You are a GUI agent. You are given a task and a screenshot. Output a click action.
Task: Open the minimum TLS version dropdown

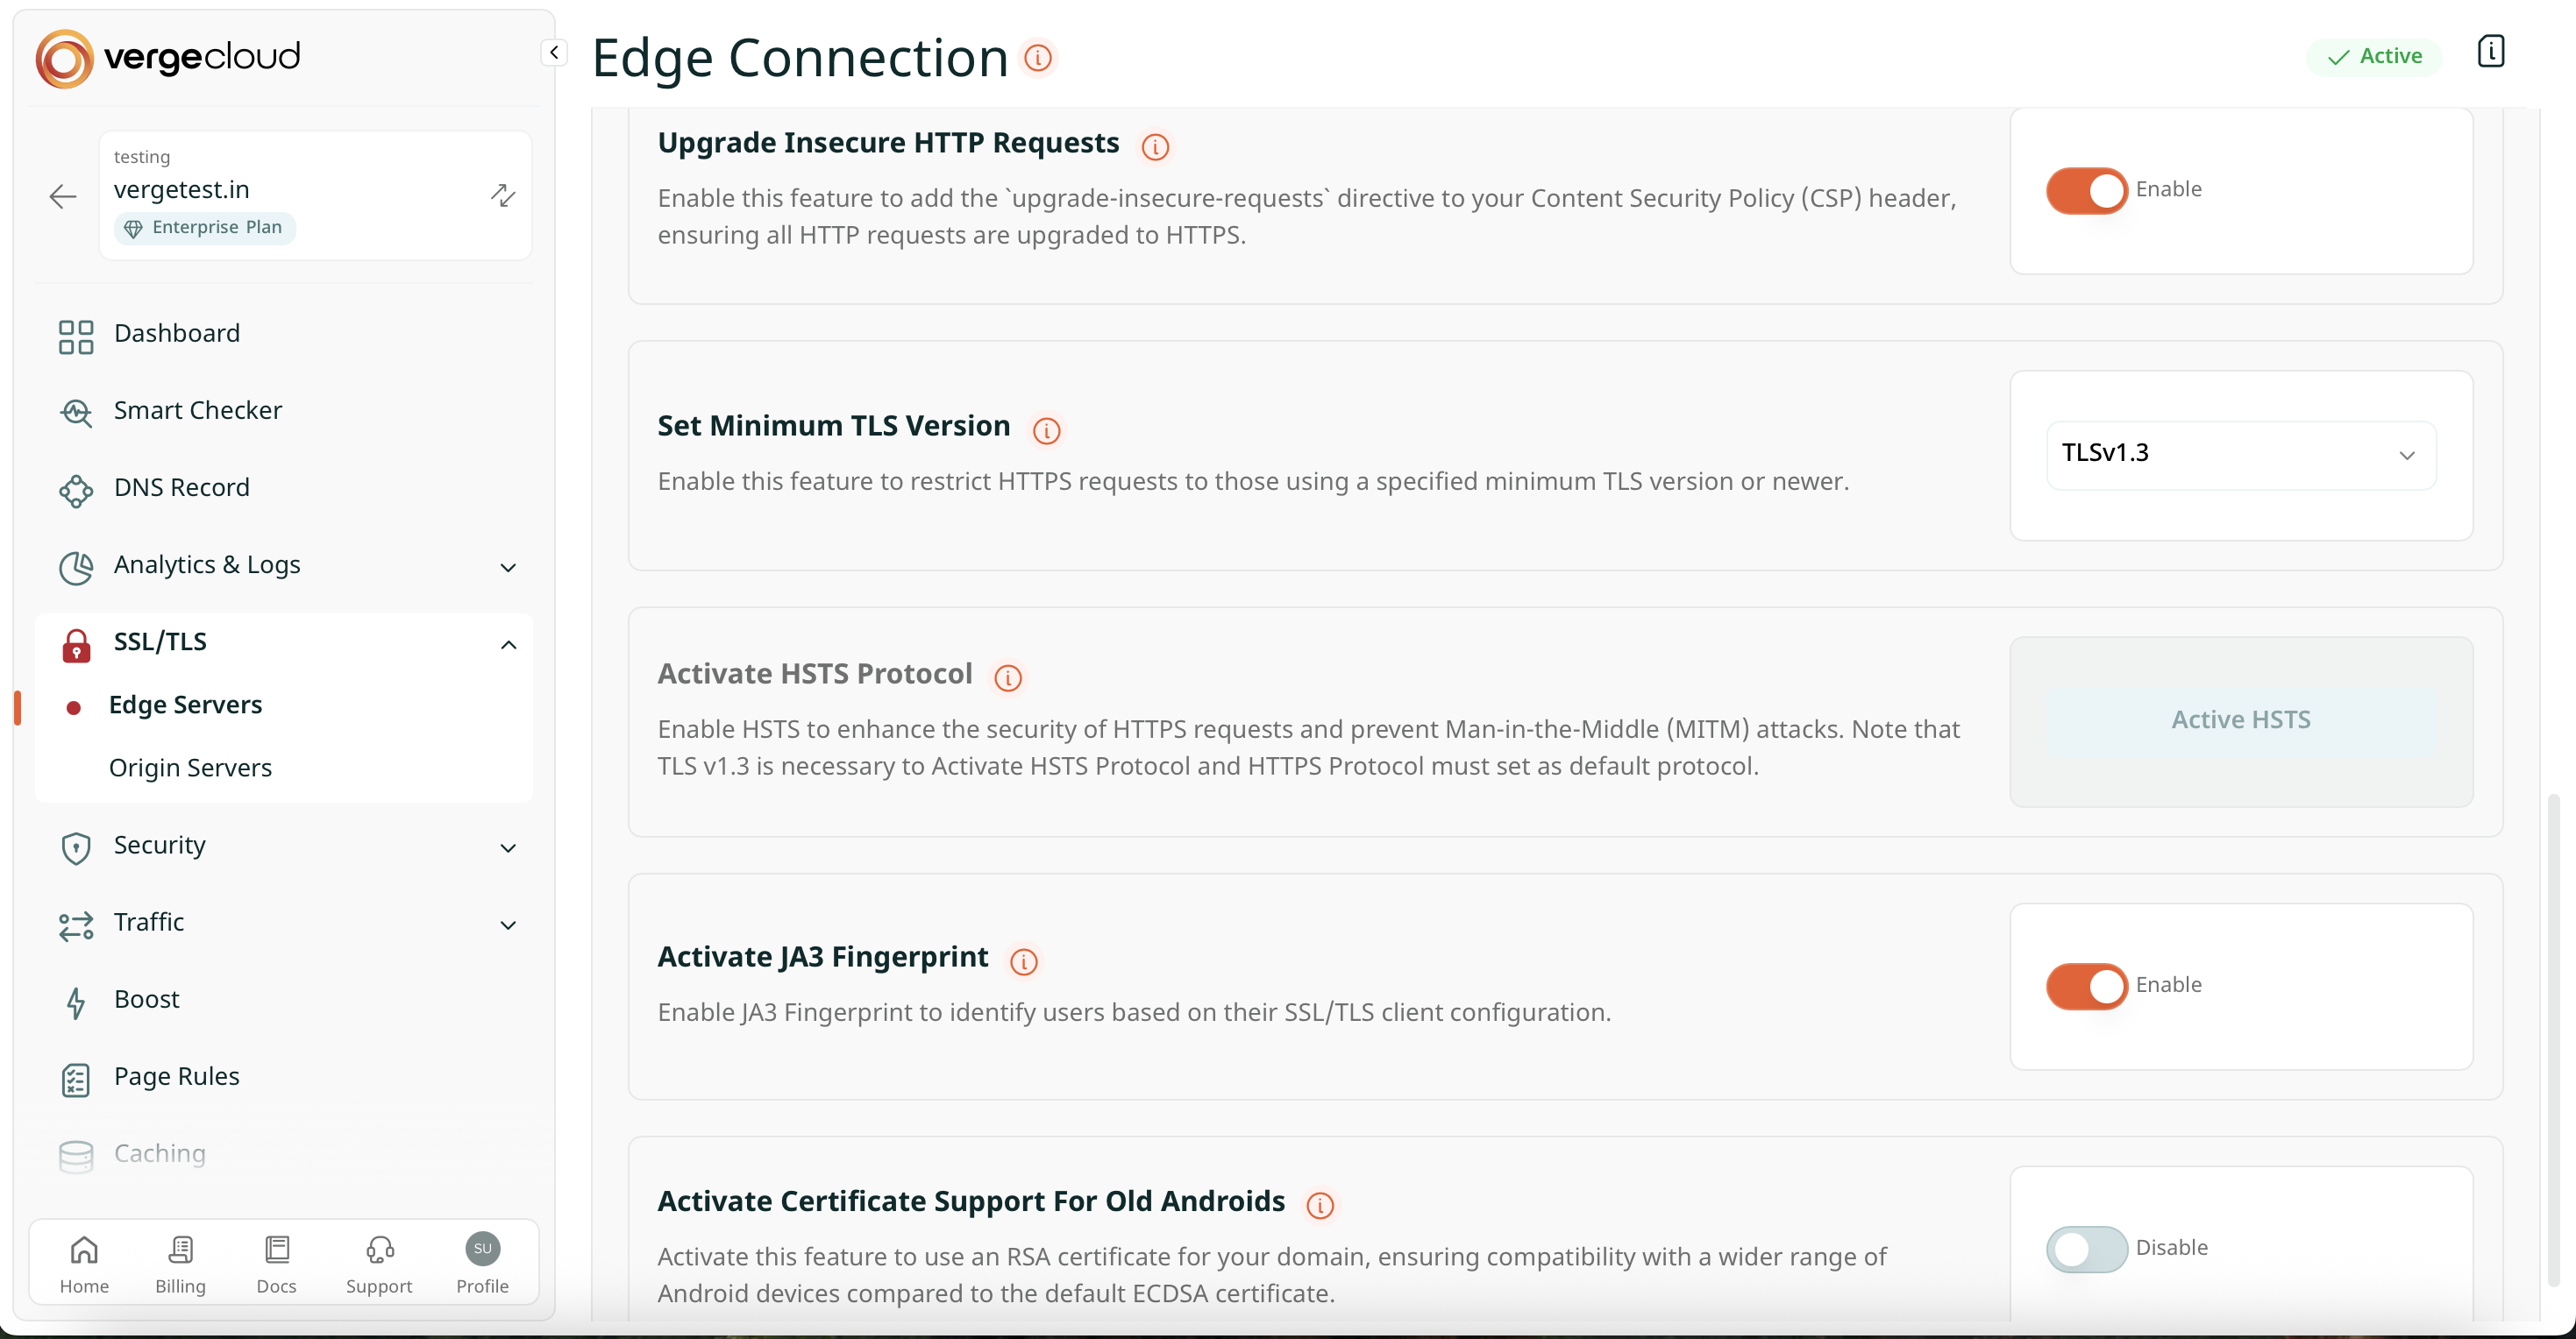point(2240,455)
